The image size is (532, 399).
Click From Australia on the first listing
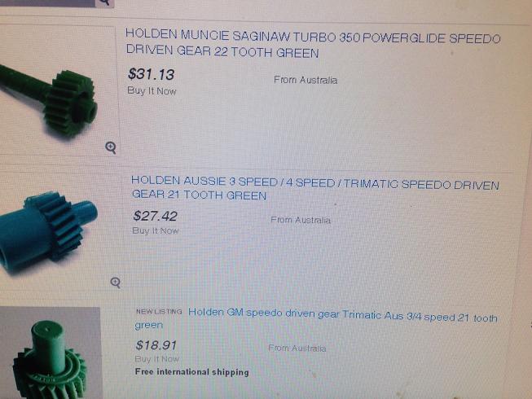[306, 80]
